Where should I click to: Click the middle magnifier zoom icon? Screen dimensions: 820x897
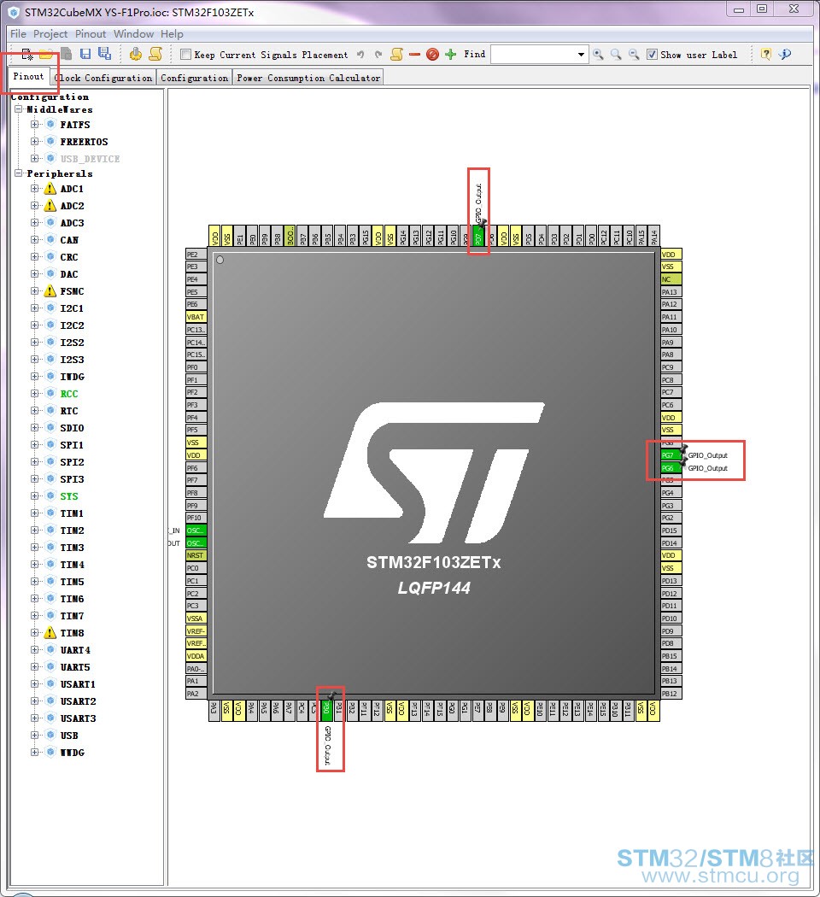[x=616, y=55]
